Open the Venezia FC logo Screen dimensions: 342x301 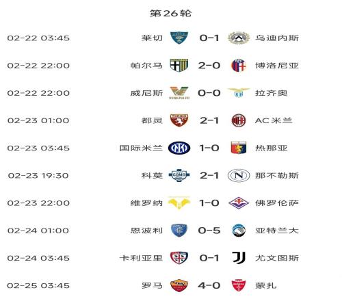coord(179,93)
